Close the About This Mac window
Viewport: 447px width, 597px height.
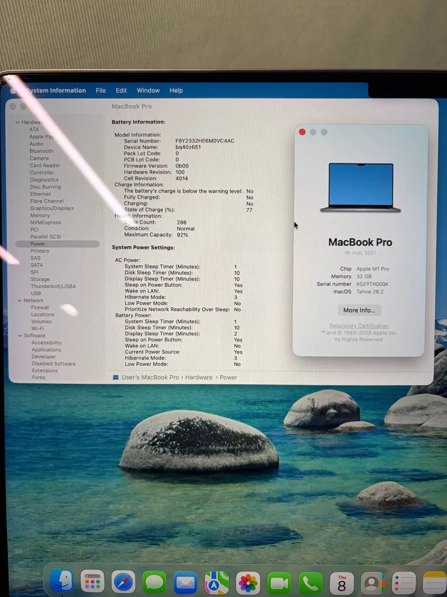(302, 132)
